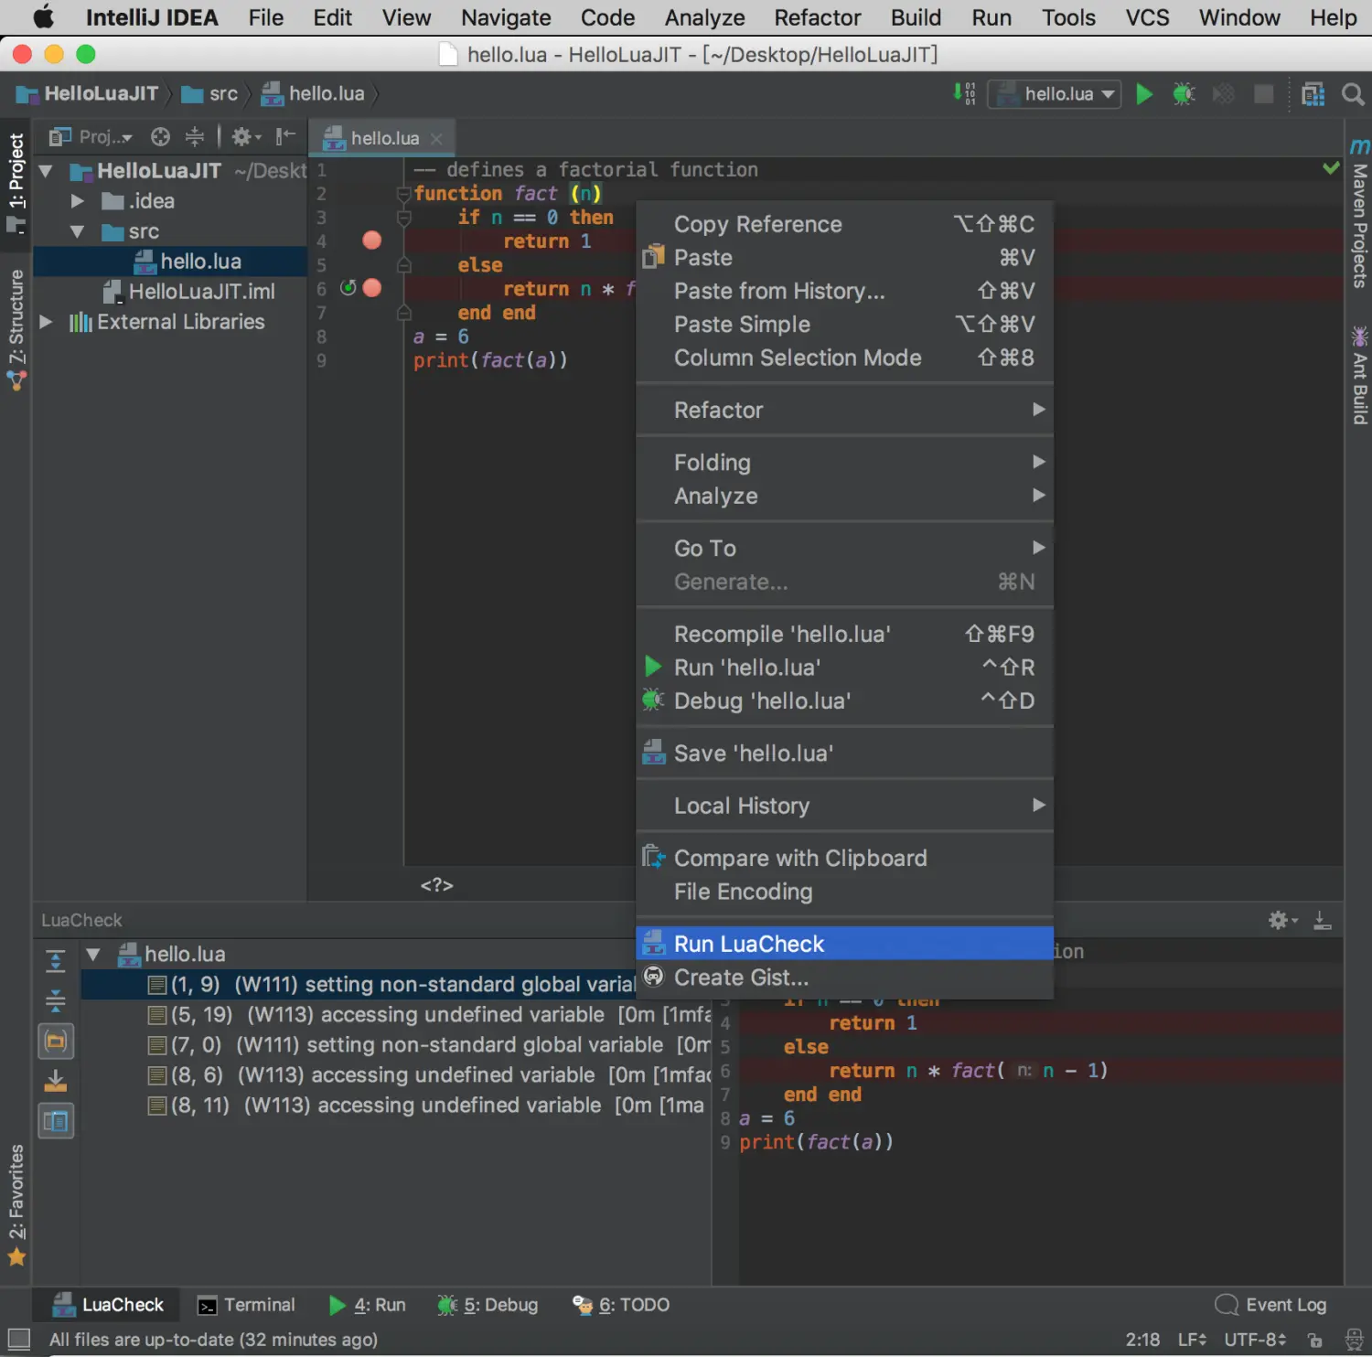Open the Apple menu
Viewport: 1372px width, 1357px height.
43,17
